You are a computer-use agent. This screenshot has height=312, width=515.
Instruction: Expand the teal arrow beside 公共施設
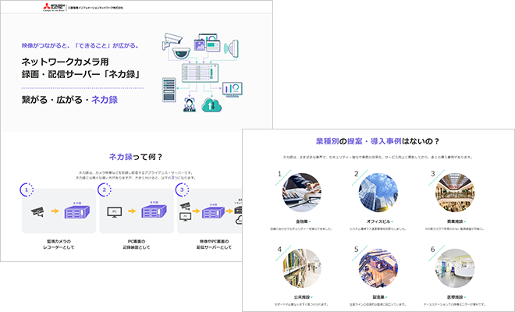click(311, 297)
